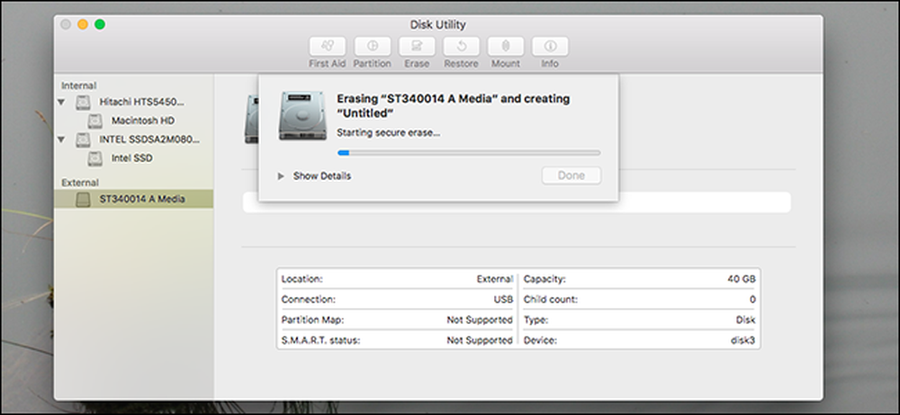Open the Info toolbar icon
This screenshot has height=415, width=900.
click(550, 47)
